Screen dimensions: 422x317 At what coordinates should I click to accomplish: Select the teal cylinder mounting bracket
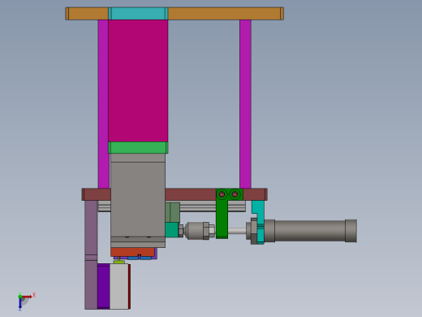(x=258, y=222)
